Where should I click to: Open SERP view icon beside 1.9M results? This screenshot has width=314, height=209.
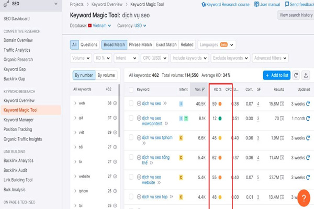[x=282, y=138]
